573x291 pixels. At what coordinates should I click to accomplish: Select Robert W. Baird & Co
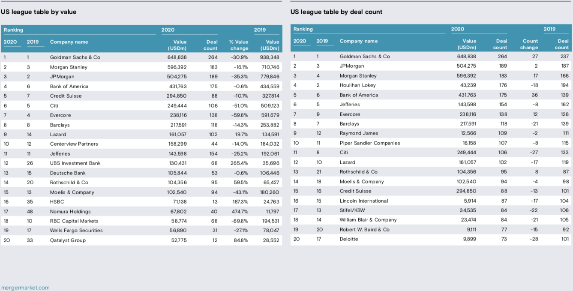pos(364,230)
